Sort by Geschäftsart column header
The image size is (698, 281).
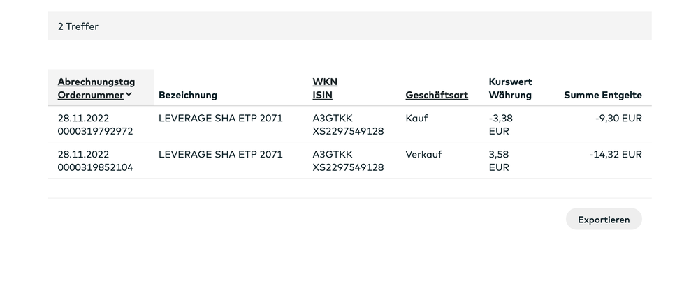coord(437,95)
